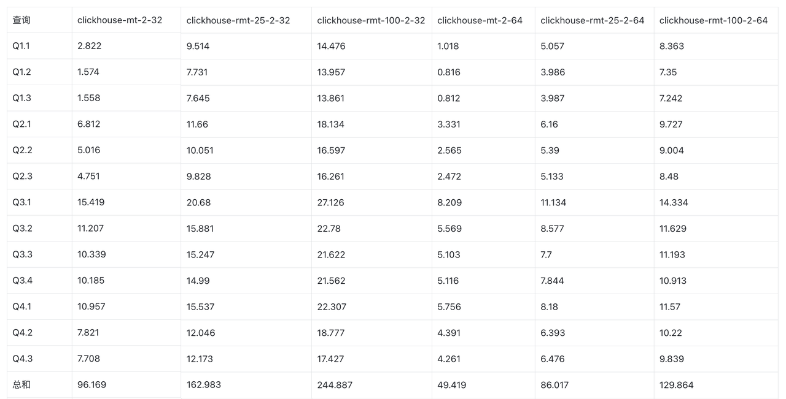Select the cell with value 2.822
This screenshot has height=399, width=786.
[90, 46]
